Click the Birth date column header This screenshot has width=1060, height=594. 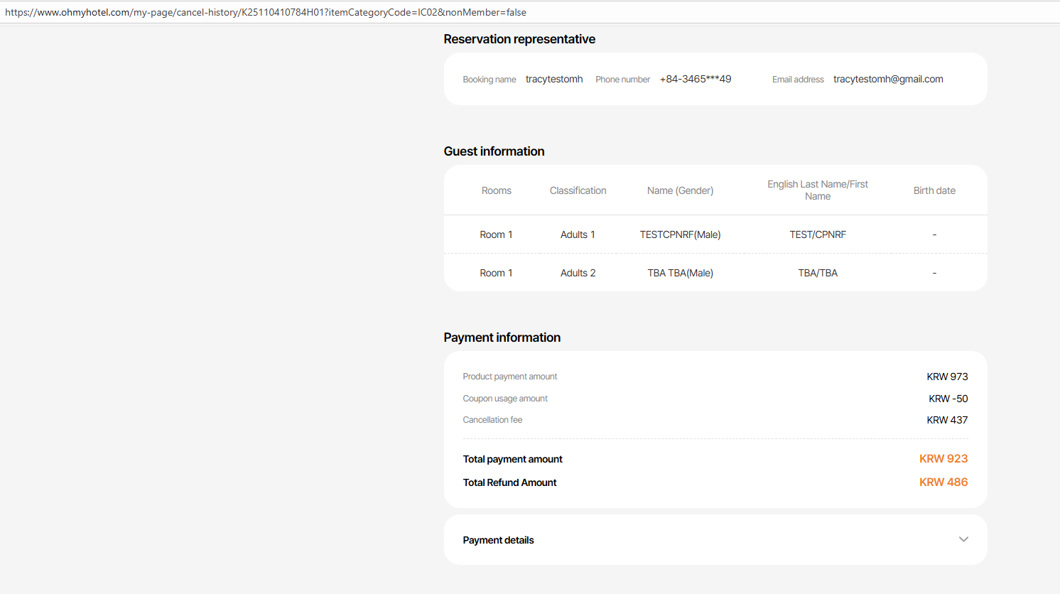tap(934, 190)
